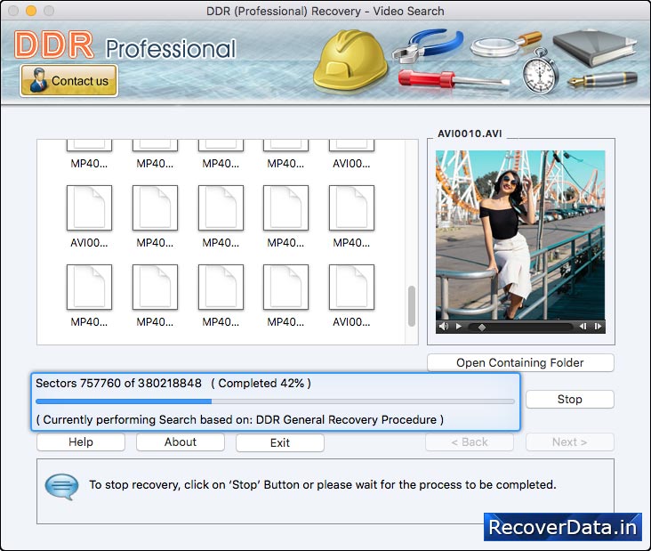Select the AVI00... file icon in the middle row
Viewport: 651px width, 551px height.
click(89, 207)
